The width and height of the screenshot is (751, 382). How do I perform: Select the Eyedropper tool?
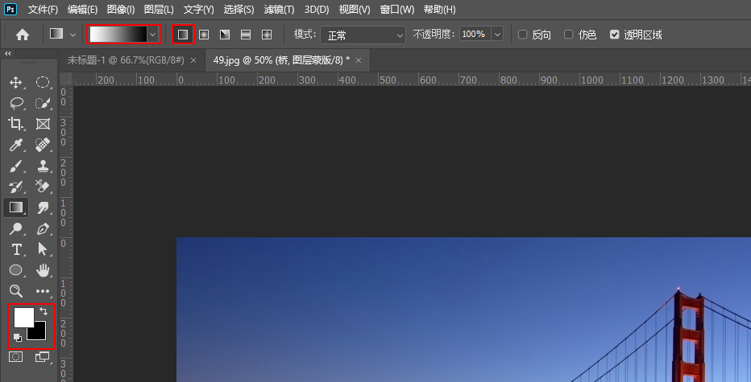tap(16, 145)
